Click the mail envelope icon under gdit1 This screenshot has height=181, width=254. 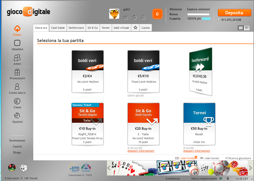126,17
